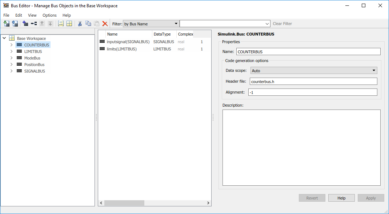This screenshot has height=214, width=389.
Task: Expand the ModeBus tree node
Action: (x=11, y=58)
